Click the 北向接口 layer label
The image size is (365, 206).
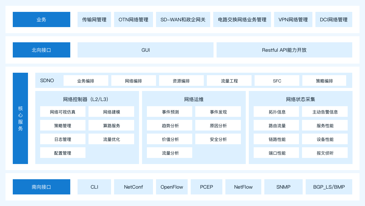coord(41,50)
